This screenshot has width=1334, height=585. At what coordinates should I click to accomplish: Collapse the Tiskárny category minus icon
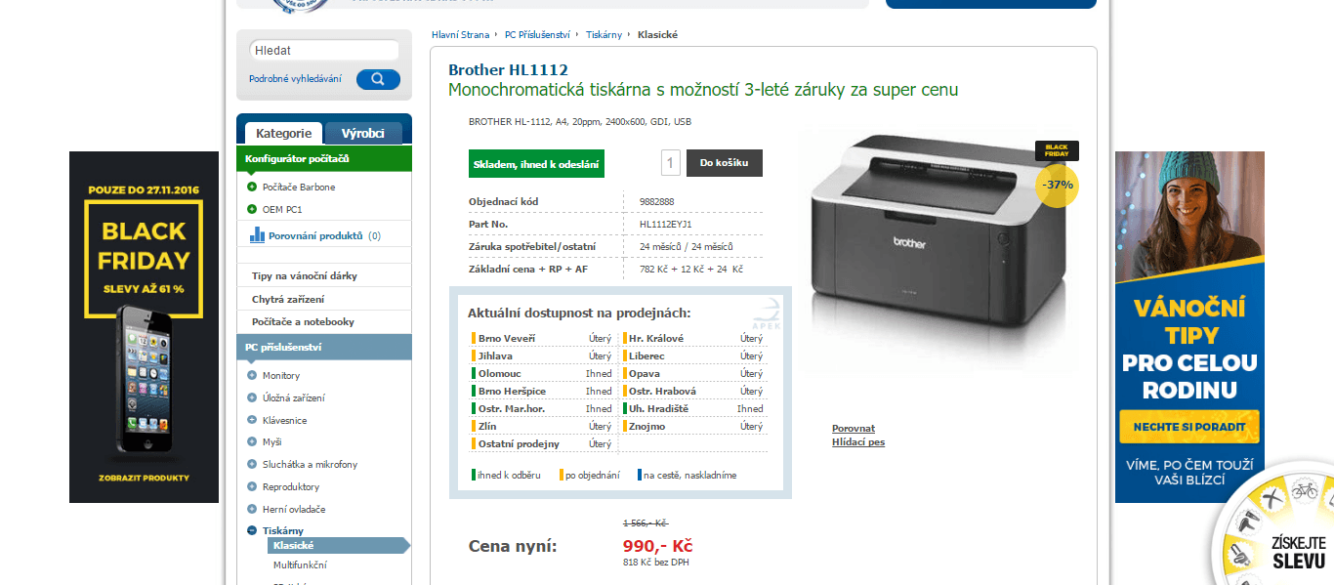pos(252,530)
